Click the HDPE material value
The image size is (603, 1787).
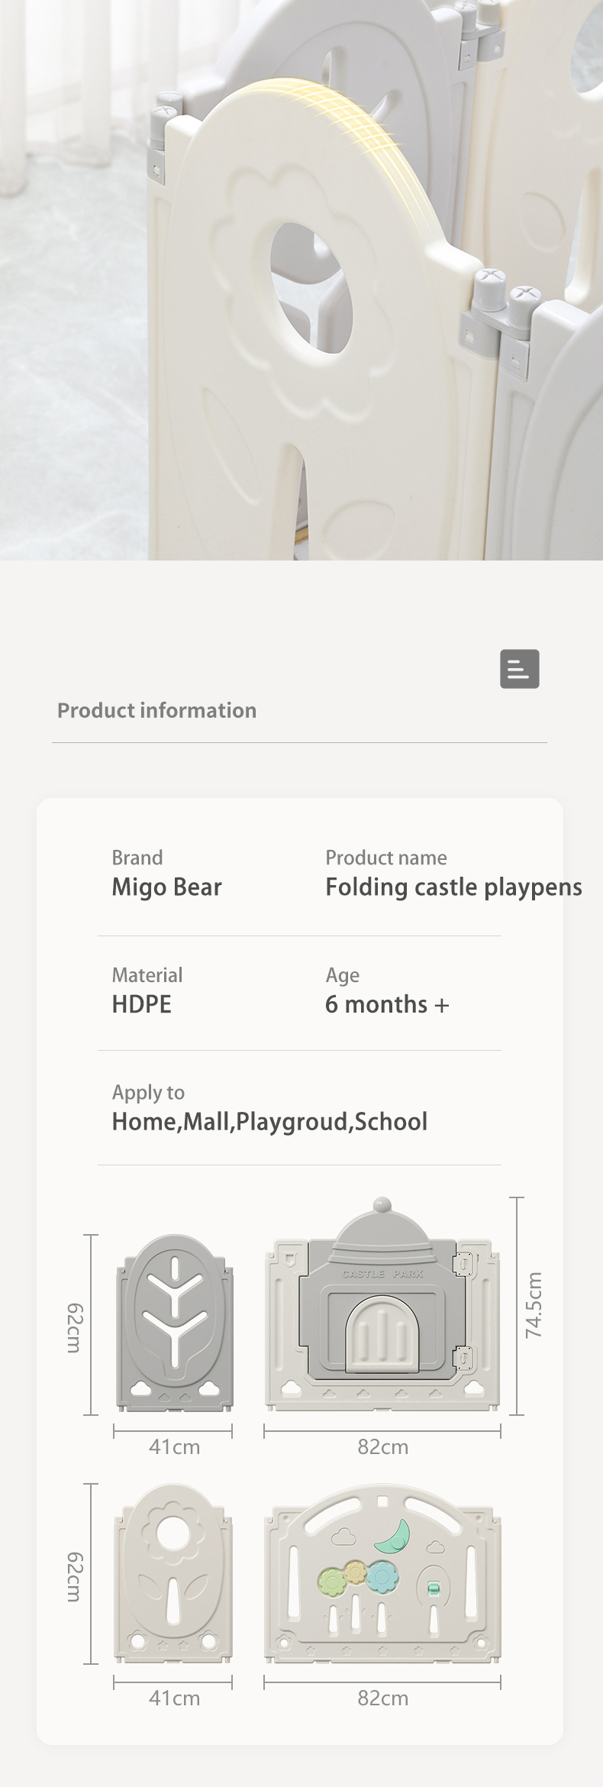(x=141, y=1004)
